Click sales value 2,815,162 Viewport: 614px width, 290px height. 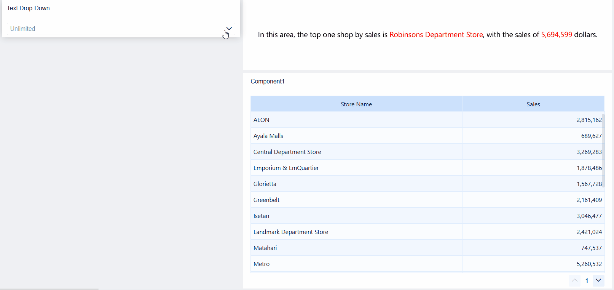(589, 120)
